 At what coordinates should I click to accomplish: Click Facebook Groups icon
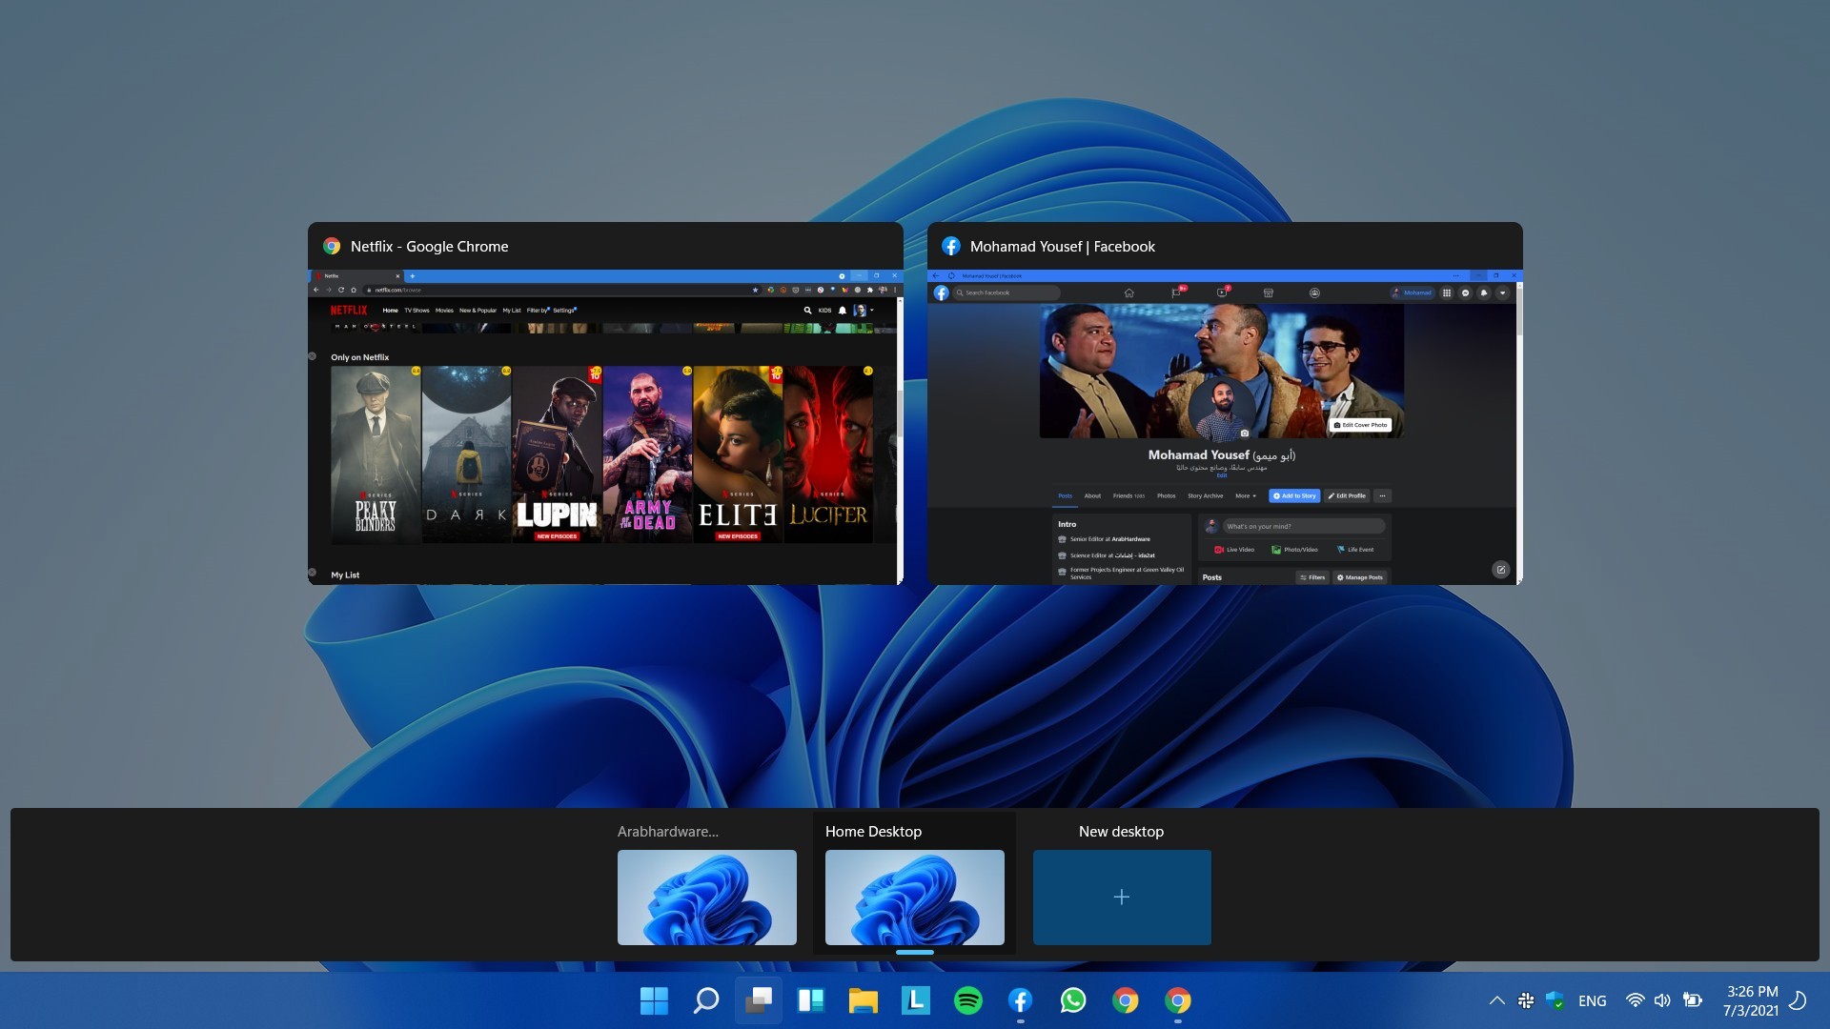1314,293
